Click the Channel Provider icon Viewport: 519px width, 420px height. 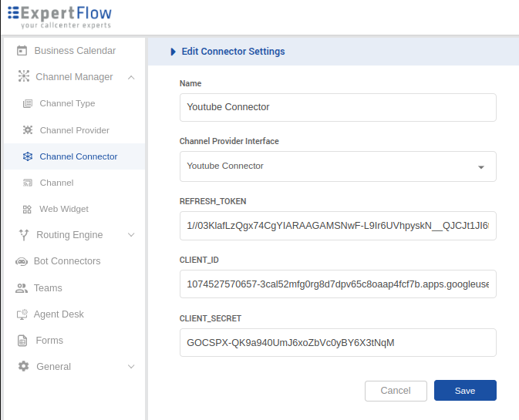click(28, 130)
